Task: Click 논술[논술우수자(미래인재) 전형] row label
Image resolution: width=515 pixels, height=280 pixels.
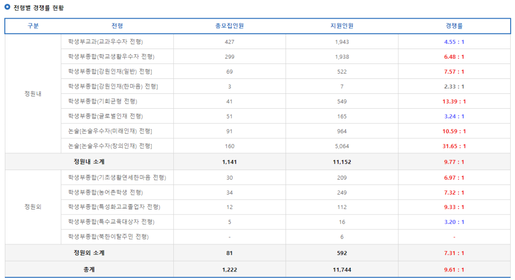Action: pyautogui.click(x=110, y=131)
